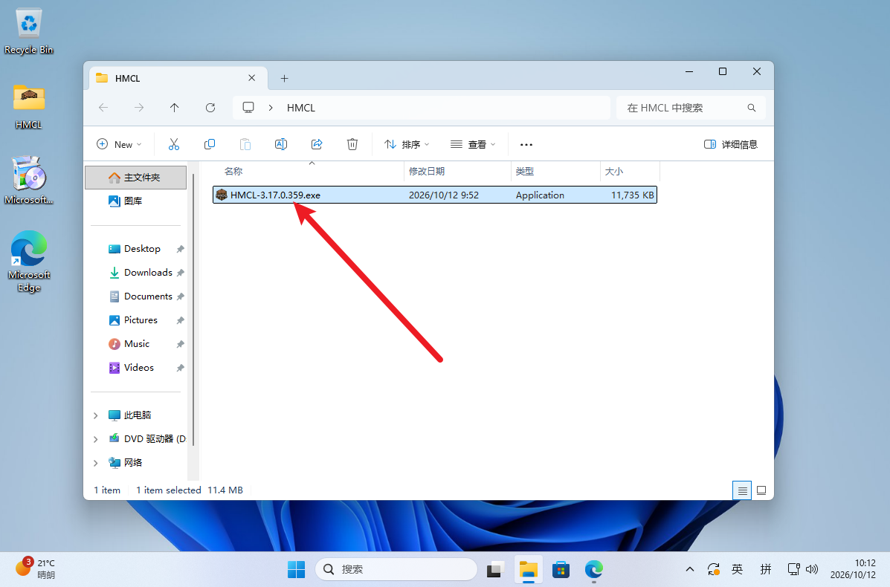Viewport: 890px width, 587px height.
Task: Click HMCL breadcrumb in address bar
Action: coord(301,108)
